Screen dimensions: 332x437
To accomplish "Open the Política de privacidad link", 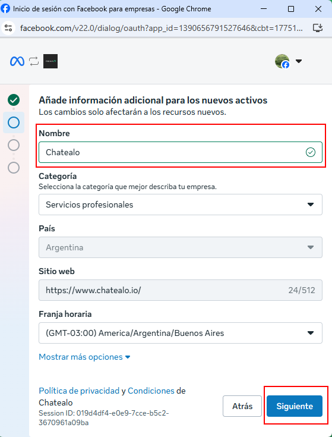I will tap(79, 391).
